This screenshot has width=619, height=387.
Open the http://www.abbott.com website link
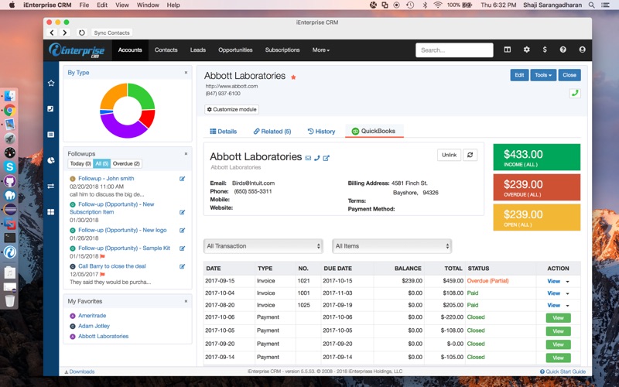[x=231, y=86]
